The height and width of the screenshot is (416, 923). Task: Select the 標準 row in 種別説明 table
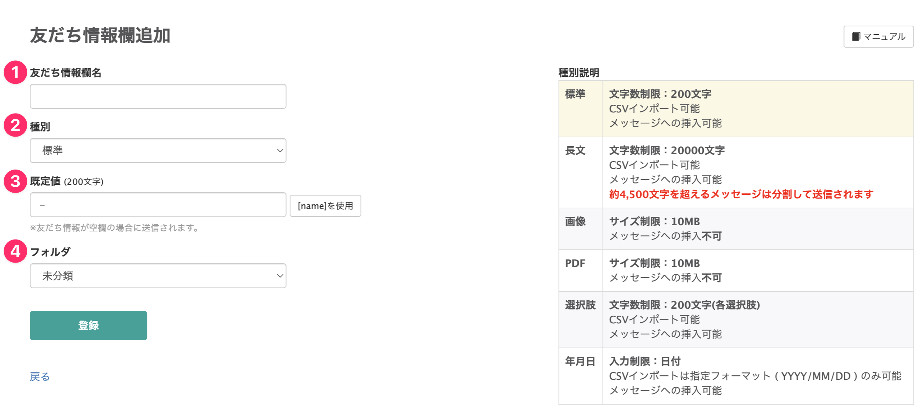[x=735, y=109]
